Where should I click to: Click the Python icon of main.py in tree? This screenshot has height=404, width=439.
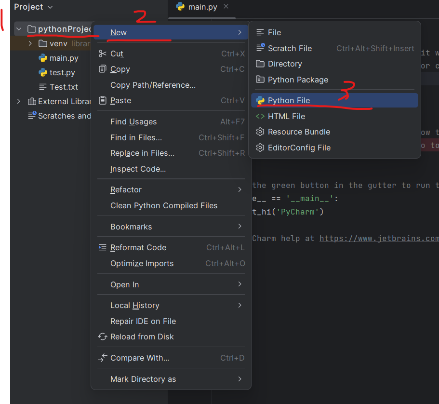tap(43, 58)
